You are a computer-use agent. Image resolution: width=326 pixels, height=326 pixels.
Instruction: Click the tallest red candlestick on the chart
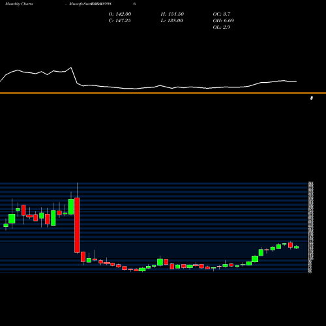click(77, 225)
